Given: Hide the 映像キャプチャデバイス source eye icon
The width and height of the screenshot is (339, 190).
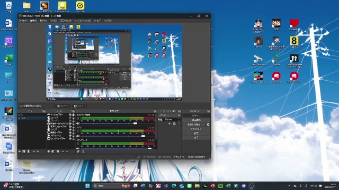Looking at the screenshot, I should click(70, 123).
